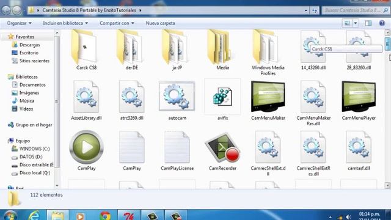Select the atrc3260.dll file
This screenshot has height=220, width=391.
click(132, 100)
